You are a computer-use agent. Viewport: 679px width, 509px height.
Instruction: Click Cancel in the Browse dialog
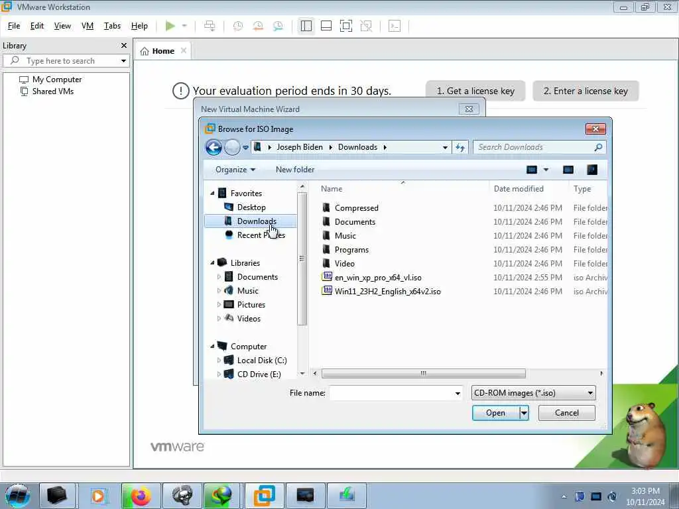coord(566,413)
